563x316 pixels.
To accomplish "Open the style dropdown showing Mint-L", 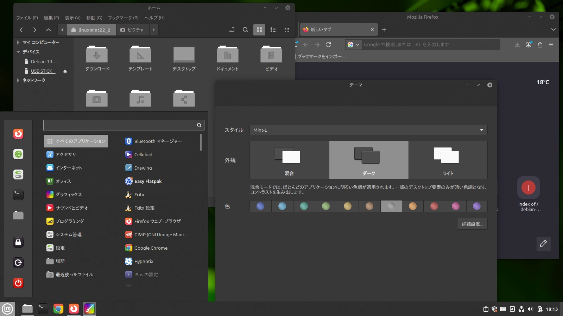I will tap(368, 130).
